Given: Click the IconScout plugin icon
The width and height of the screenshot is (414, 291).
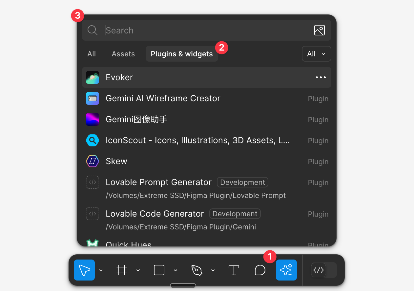Looking at the screenshot, I should click(x=93, y=140).
